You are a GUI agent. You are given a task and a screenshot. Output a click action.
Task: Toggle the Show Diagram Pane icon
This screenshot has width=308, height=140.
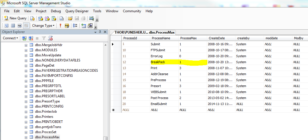(7, 26)
